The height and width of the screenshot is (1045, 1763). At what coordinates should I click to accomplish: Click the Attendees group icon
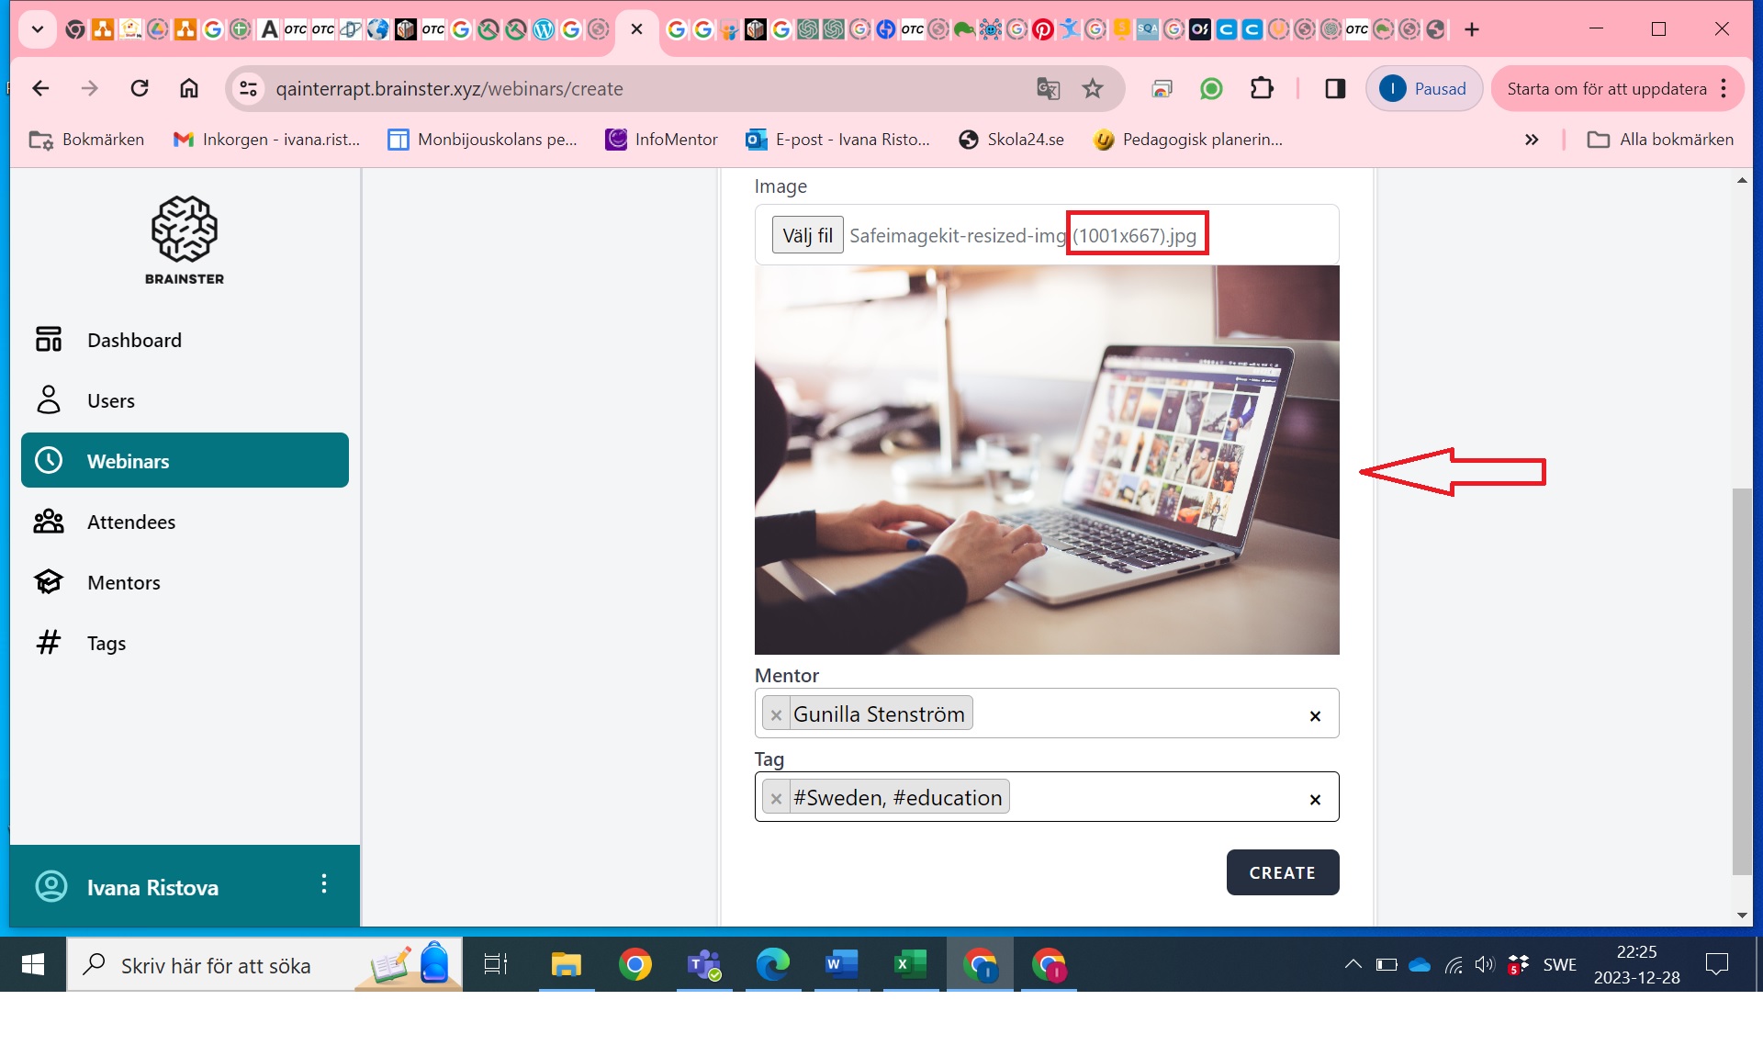pyautogui.click(x=49, y=522)
